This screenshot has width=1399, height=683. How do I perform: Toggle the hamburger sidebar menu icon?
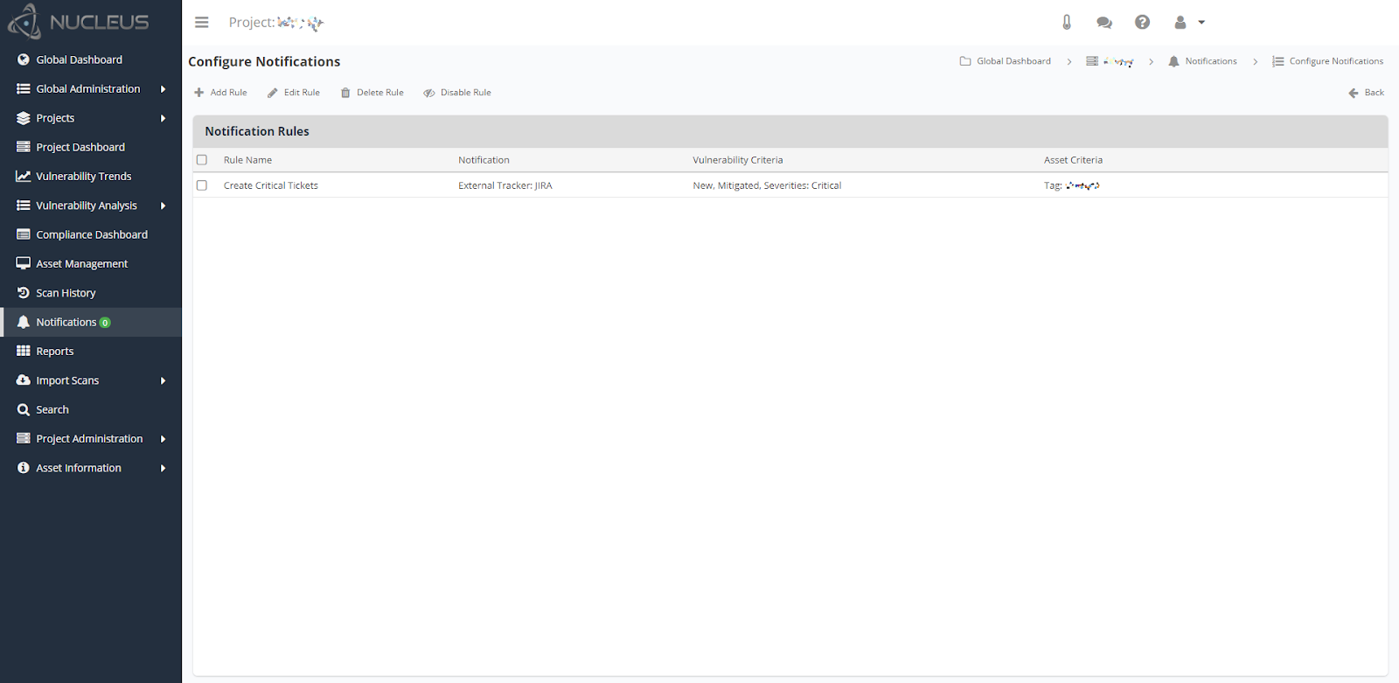click(202, 23)
